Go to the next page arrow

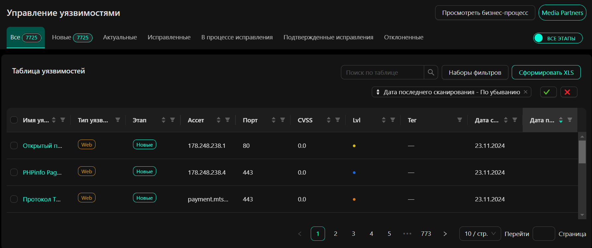pyautogui.click(x=445, y=234)
